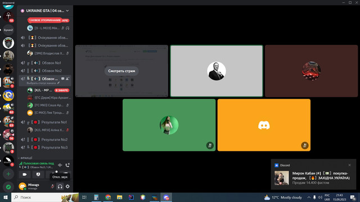Open the server showing 82 notifications
The width and height of the screenshot is (360, 202).
(x=8, y=108)
